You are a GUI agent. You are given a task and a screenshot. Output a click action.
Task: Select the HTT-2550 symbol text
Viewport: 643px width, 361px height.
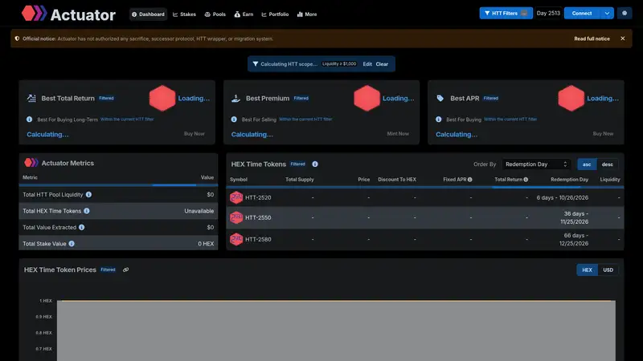pyautogui.click(x=258, y=217)
